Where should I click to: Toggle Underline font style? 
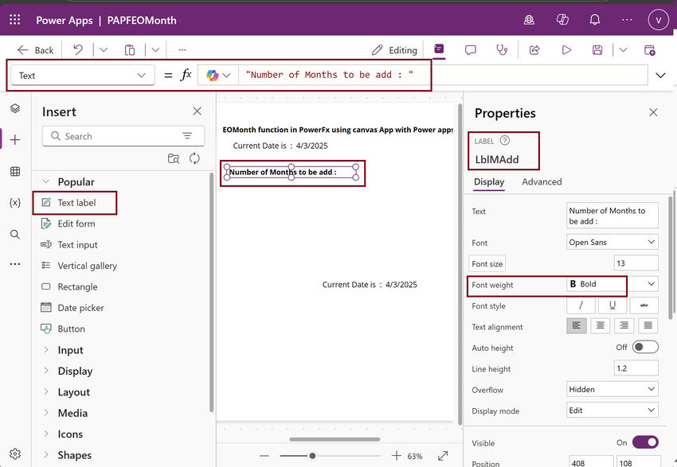click(x=612, y=305)
